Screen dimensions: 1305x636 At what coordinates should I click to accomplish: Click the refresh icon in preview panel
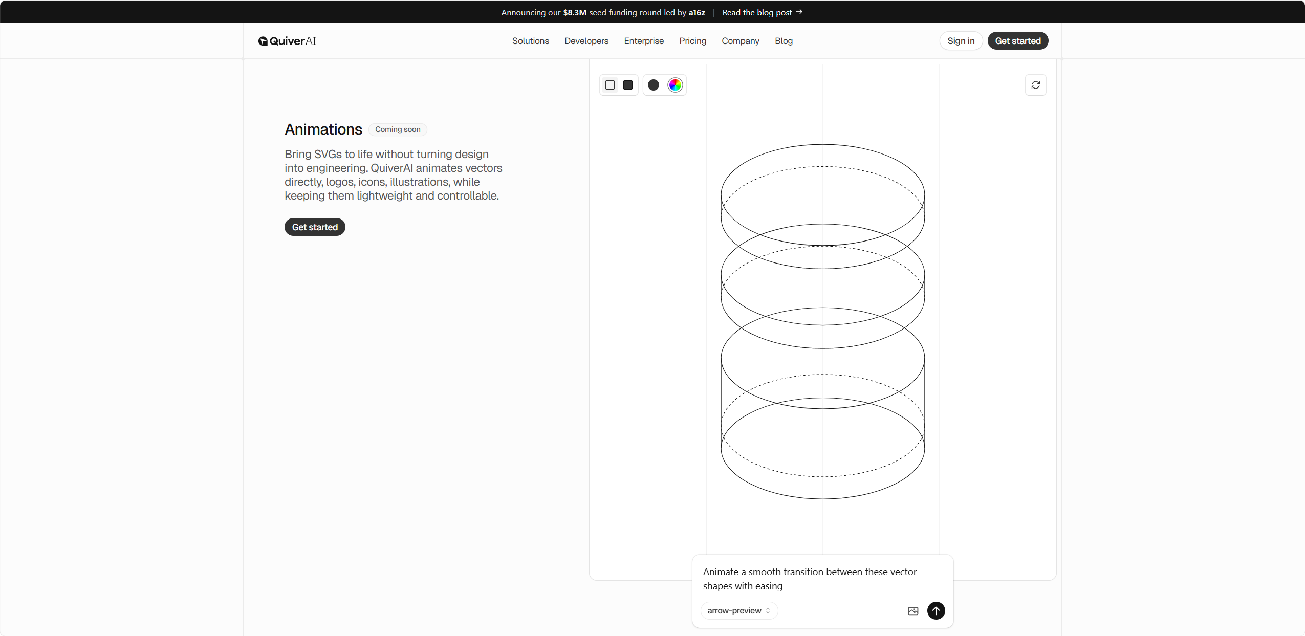click(x=1036, y=85)
